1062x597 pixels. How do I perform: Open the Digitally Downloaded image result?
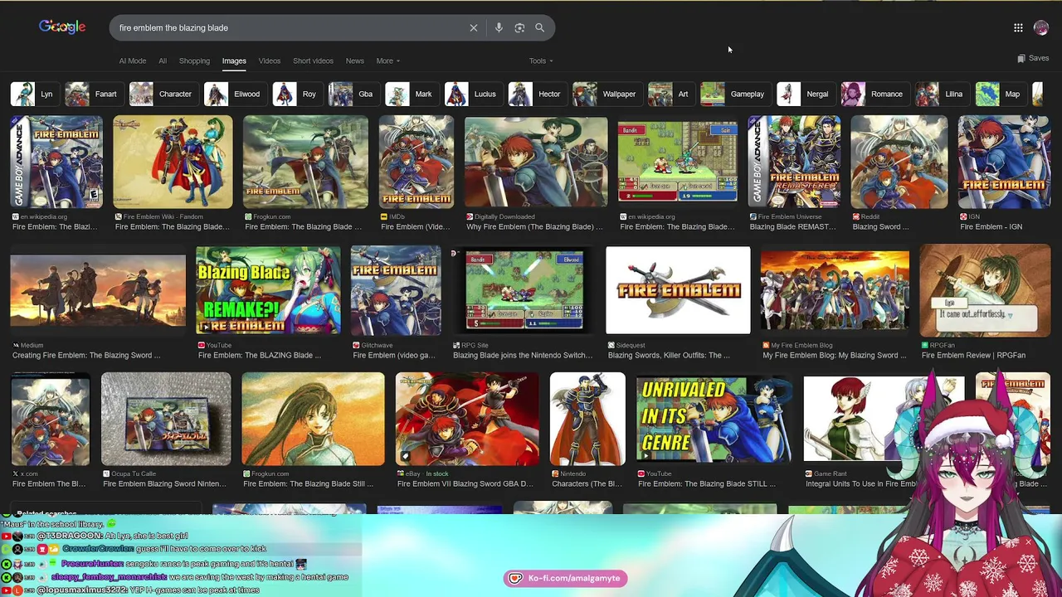[x=536, y=162]
